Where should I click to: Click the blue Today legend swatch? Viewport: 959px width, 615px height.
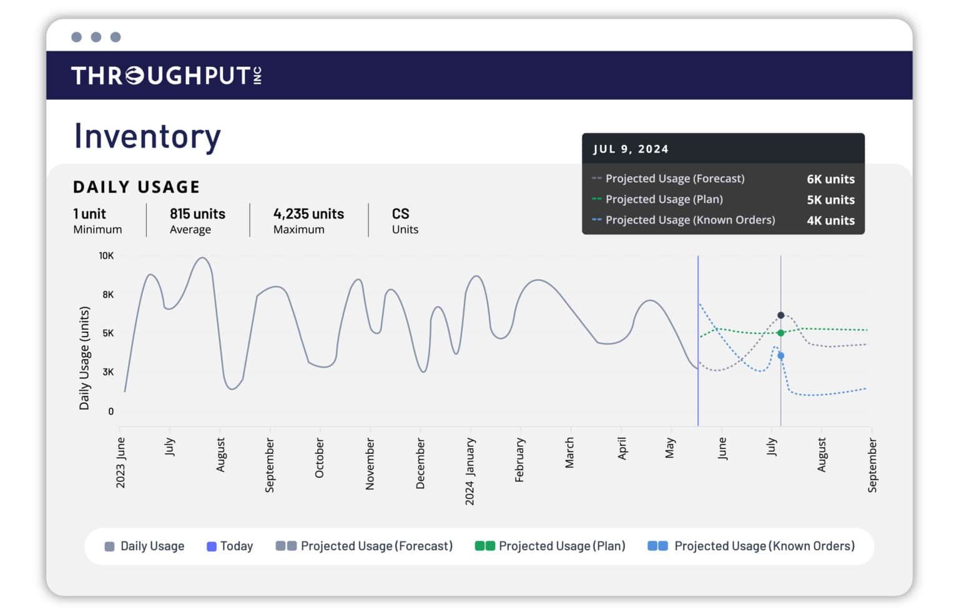click(x=212, y=546)
